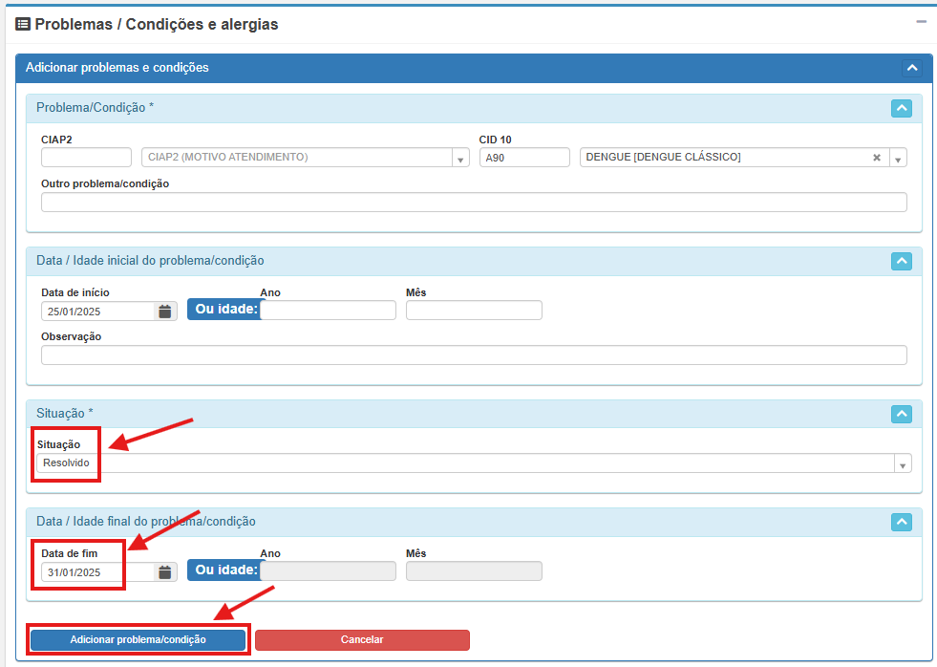937x667 pixels.
Task: Collapse the Problema/Condição section
Action: coord(901,108)
